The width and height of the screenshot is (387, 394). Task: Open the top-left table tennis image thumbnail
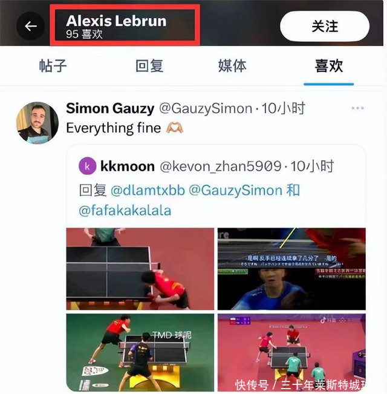tap(140, 269)
